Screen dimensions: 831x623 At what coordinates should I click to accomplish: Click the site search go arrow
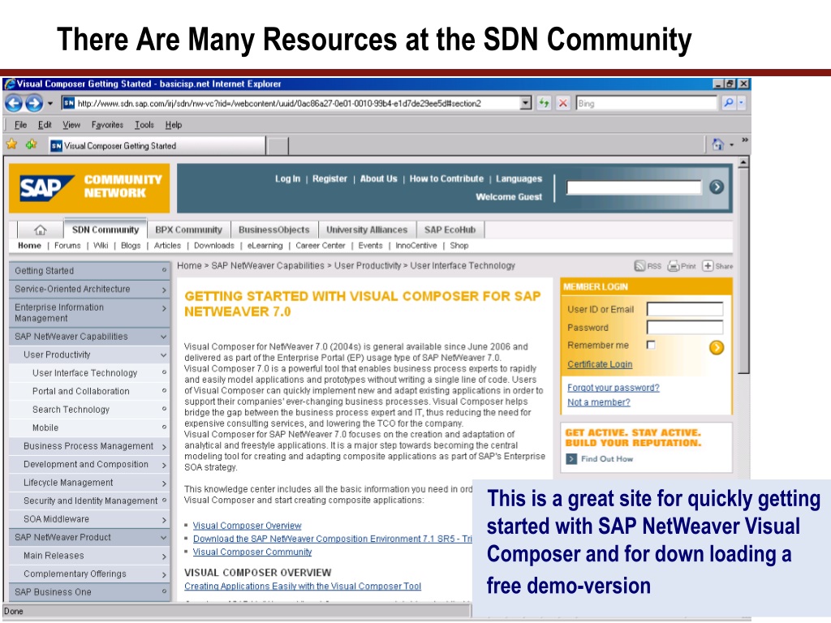717,187
